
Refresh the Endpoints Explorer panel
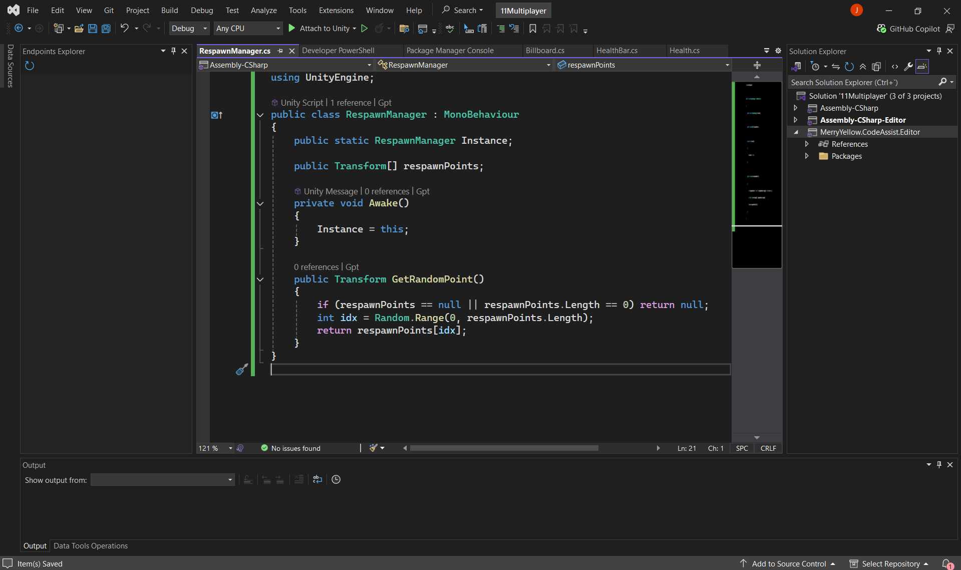(30, 66)
